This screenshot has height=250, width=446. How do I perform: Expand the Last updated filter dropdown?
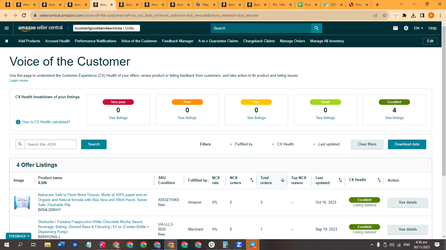[326, 144]
